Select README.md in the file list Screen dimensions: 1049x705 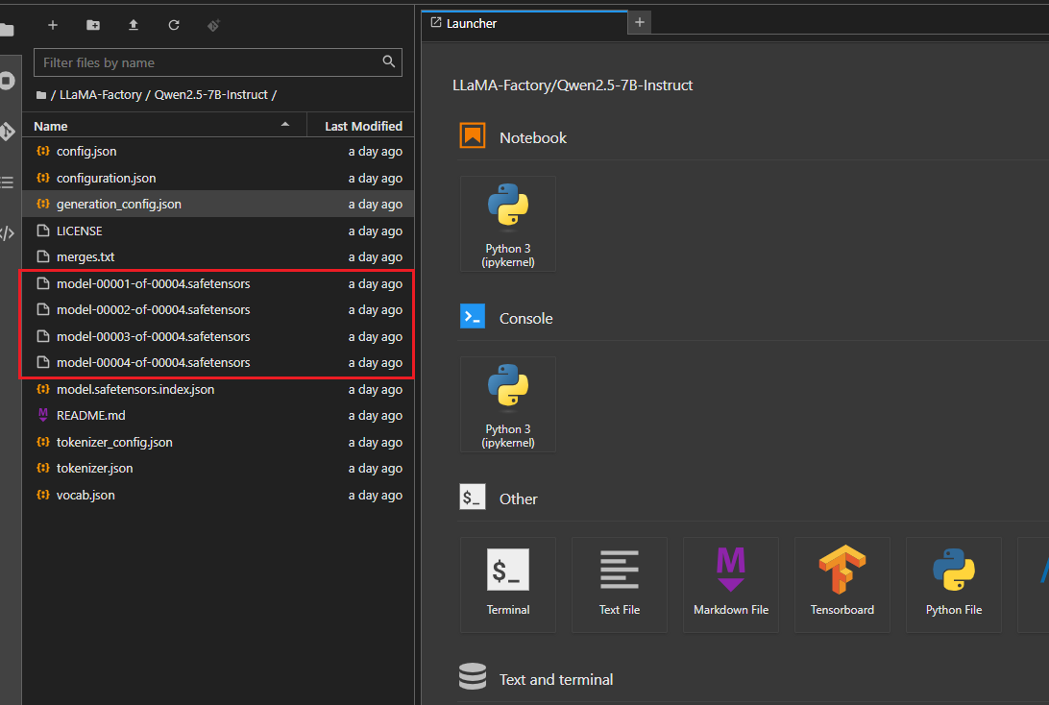point(218,415)
